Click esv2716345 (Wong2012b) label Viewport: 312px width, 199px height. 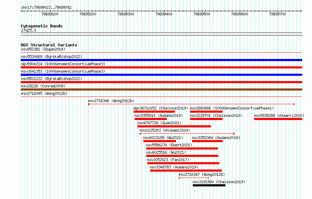pyautogui.click(x=44, y=93)
